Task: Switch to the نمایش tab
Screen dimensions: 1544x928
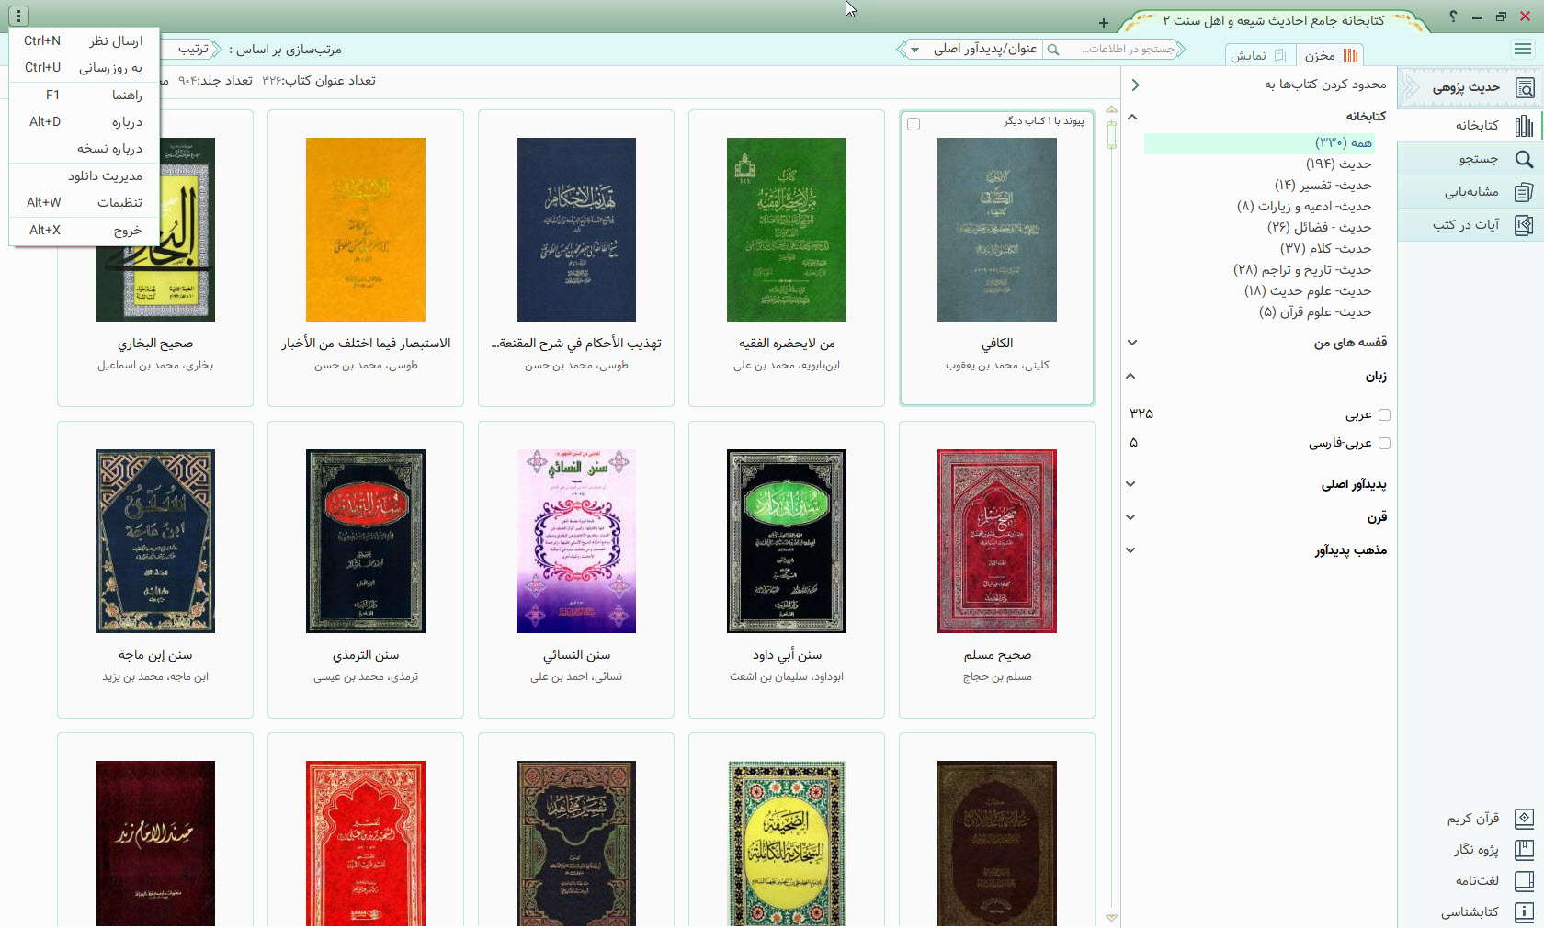Action: [1259, 56]
